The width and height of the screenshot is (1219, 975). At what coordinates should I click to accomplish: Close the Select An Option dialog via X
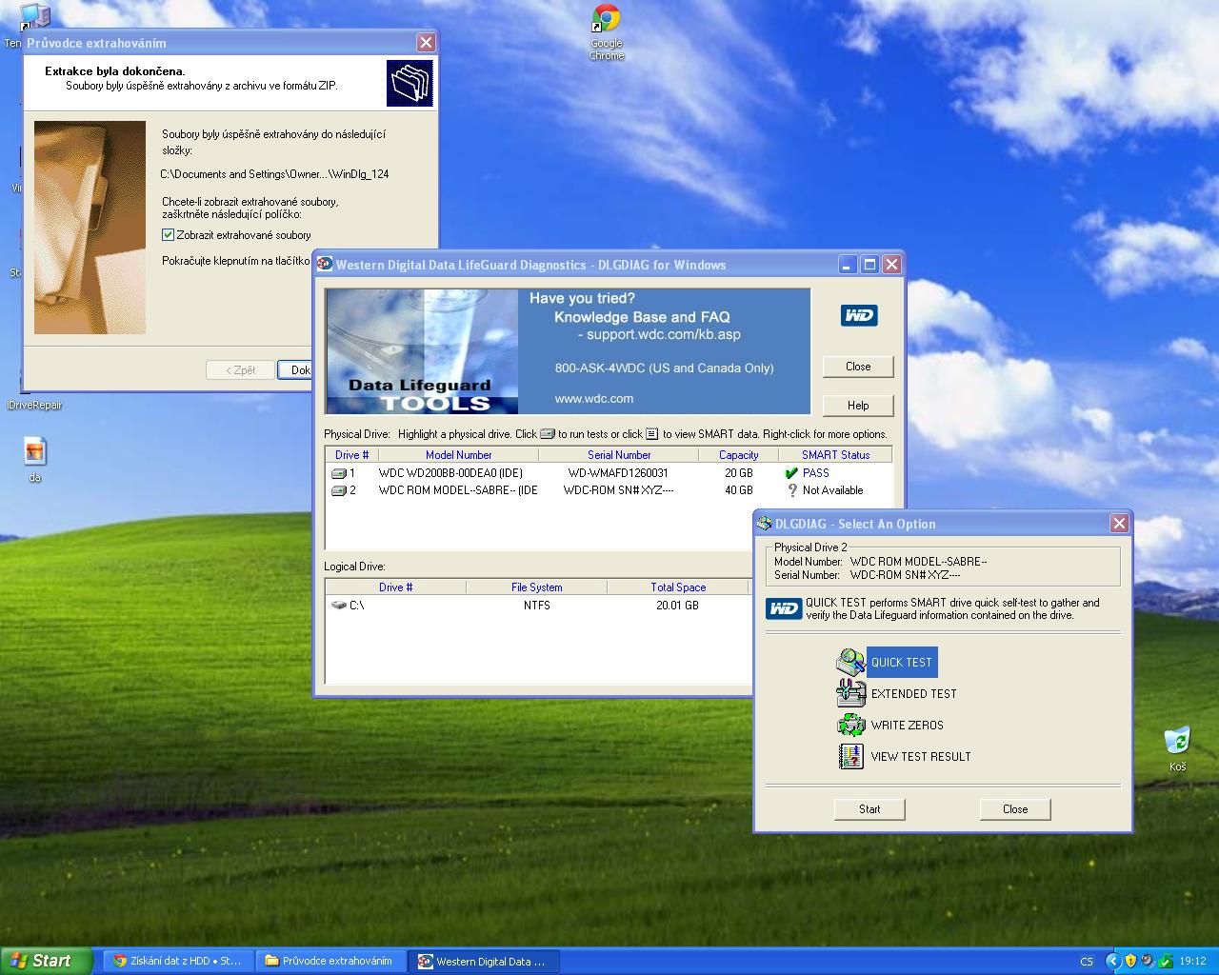(1120, 524)
